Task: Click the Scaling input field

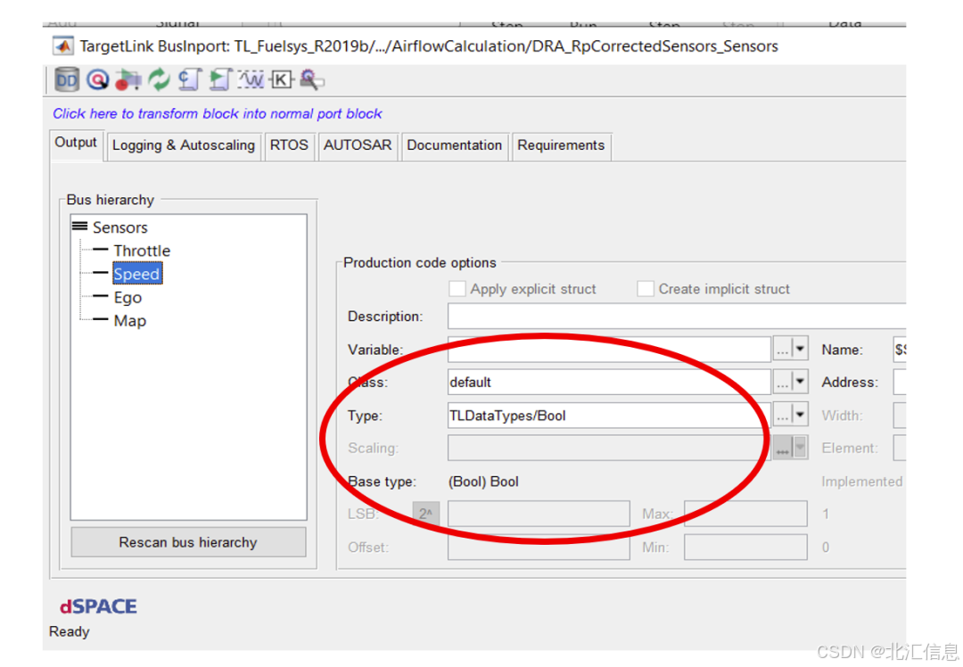Action: point(609,448)
